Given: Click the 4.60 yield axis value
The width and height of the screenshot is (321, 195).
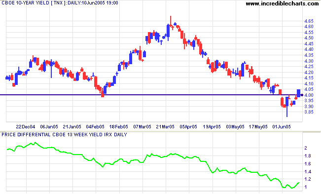Looking at the screenshot, I should [309, 27].
